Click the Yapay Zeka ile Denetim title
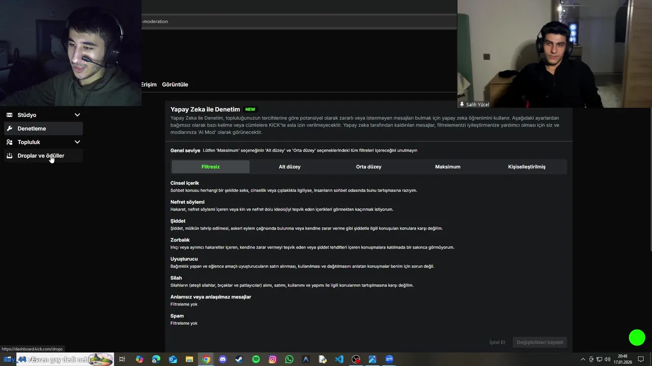The image size is (652, 366). click(205, 109)
